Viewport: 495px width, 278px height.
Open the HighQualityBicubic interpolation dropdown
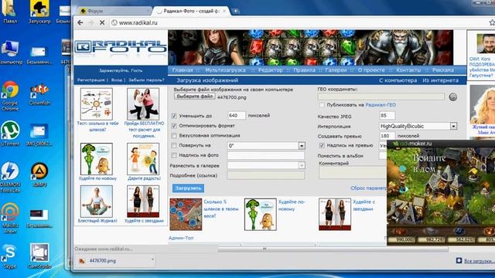[x=418, y=126]
